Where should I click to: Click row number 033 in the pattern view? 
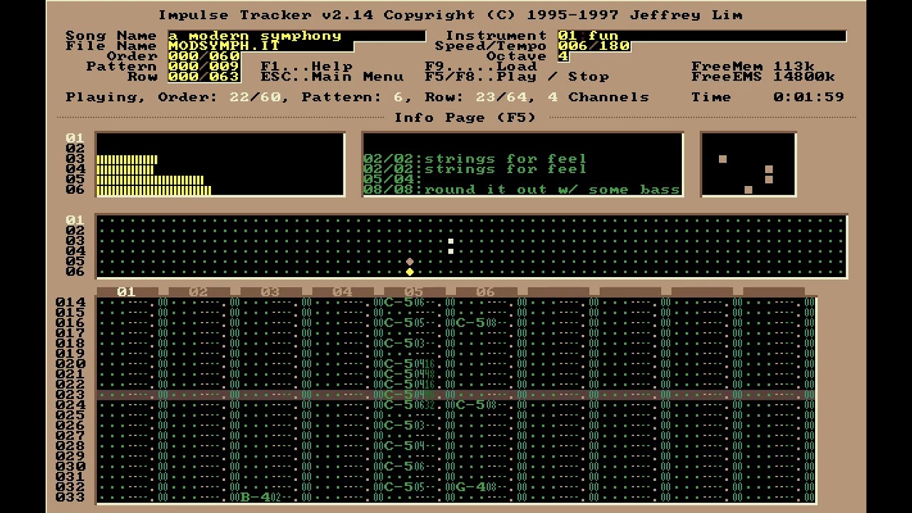click(x=71, y=497)
